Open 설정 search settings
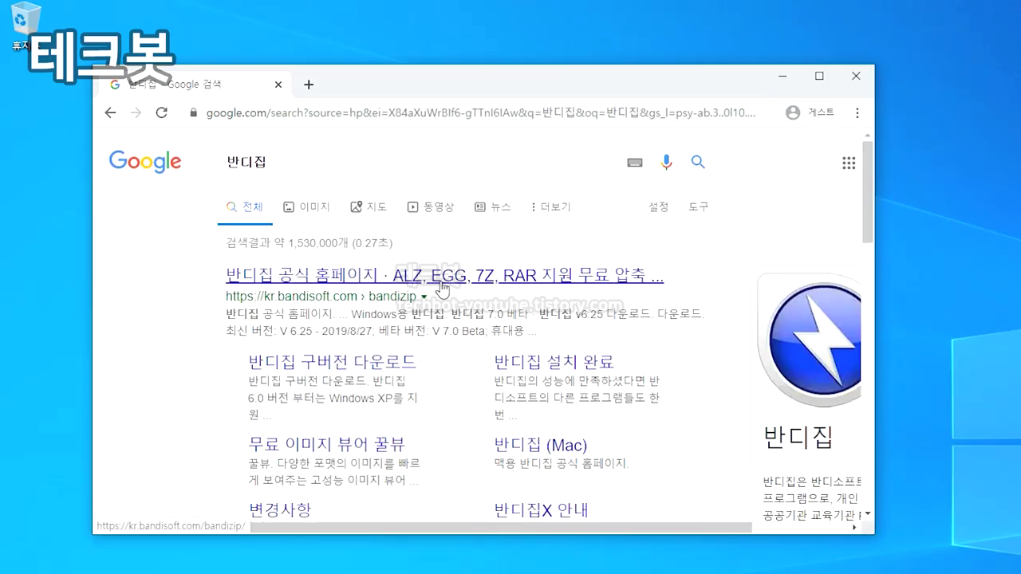Image resolution: width=1021 pixels, height=574 pixels. 659,206
